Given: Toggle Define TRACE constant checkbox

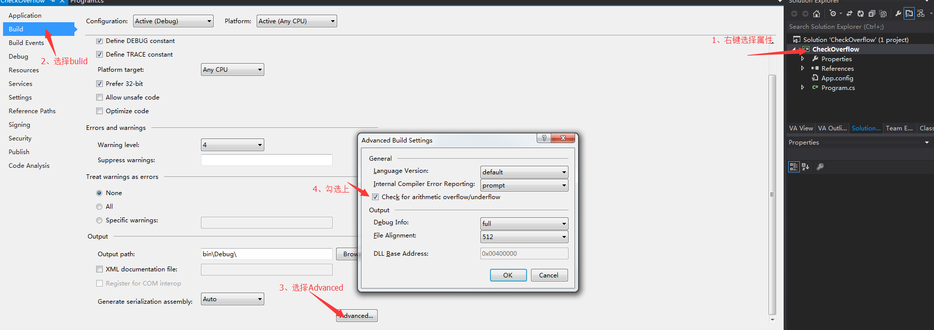Looking at the screenshot, I should click(x=100, y=55).
